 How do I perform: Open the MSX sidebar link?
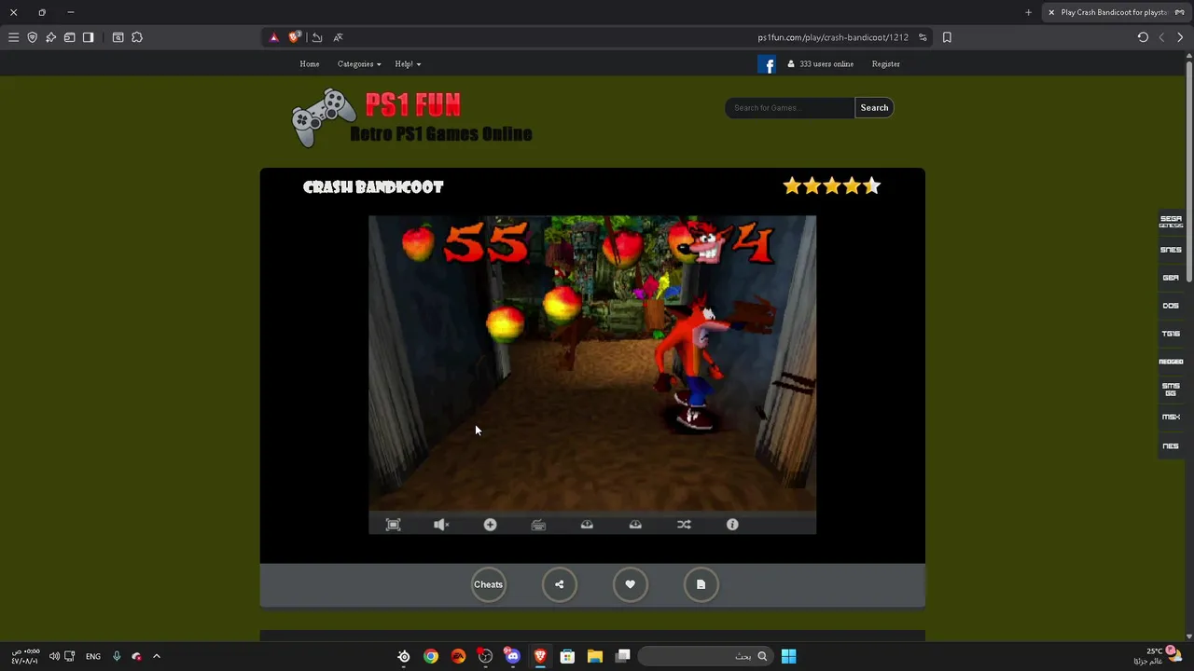1171,418
